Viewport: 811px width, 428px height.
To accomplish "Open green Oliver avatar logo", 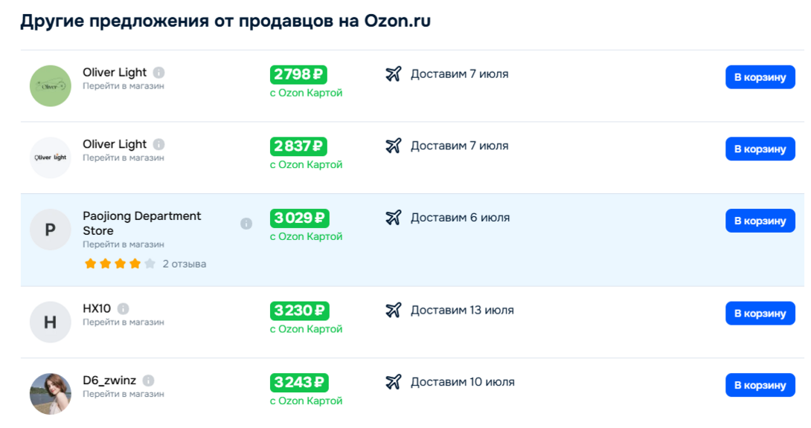I will 50,85.
